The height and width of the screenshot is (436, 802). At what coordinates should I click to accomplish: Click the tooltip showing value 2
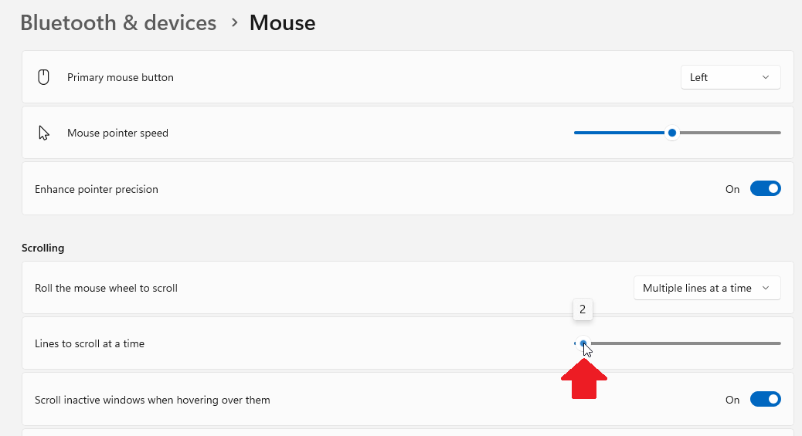583,309
